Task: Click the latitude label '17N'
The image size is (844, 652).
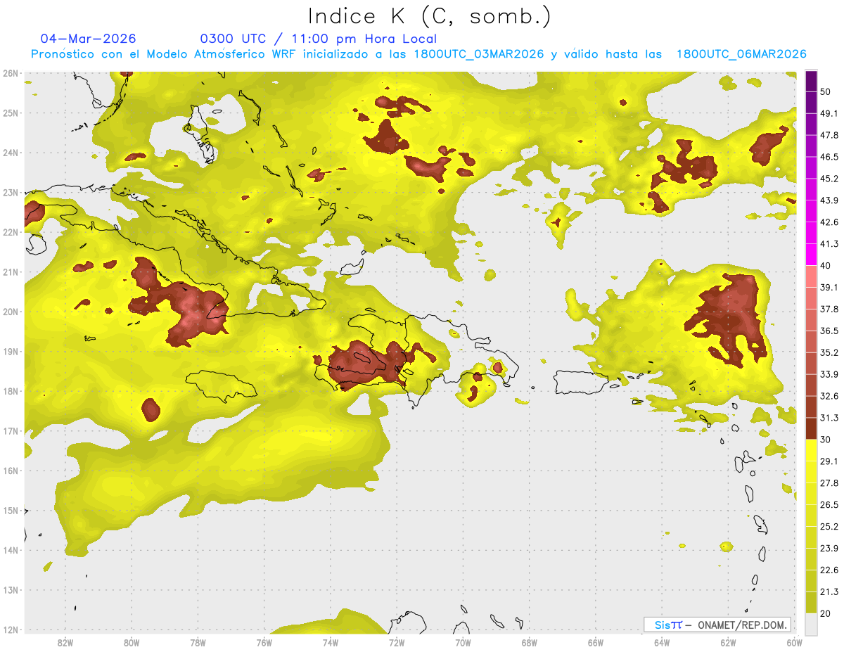Action: pos(11,430)
